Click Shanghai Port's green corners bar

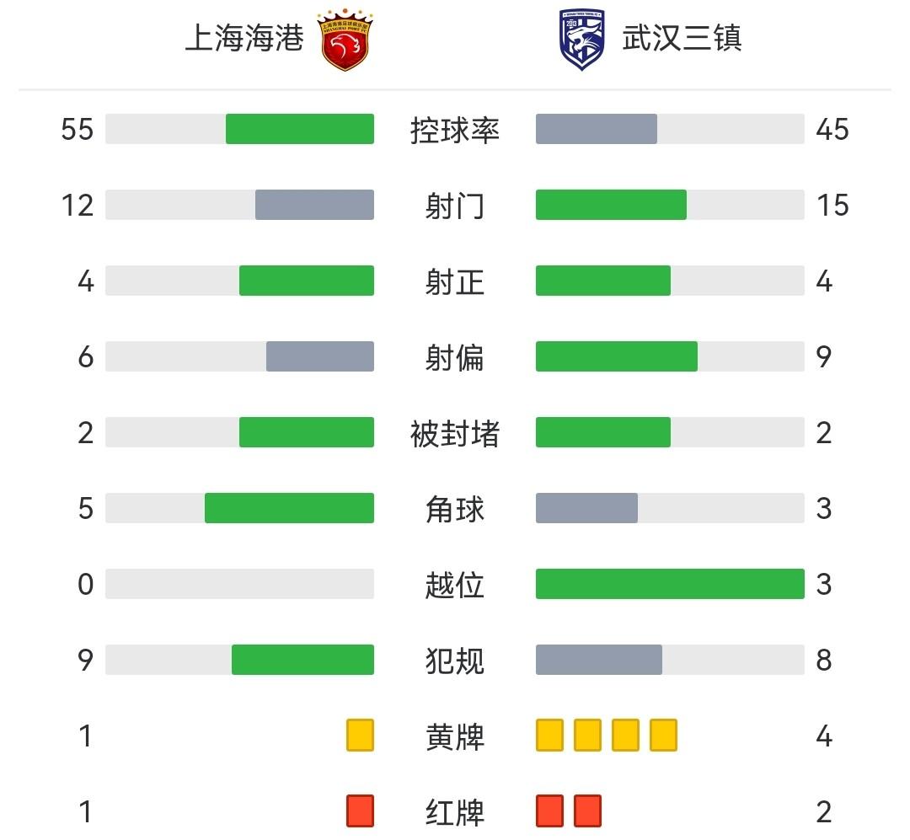tap(289, 508)
